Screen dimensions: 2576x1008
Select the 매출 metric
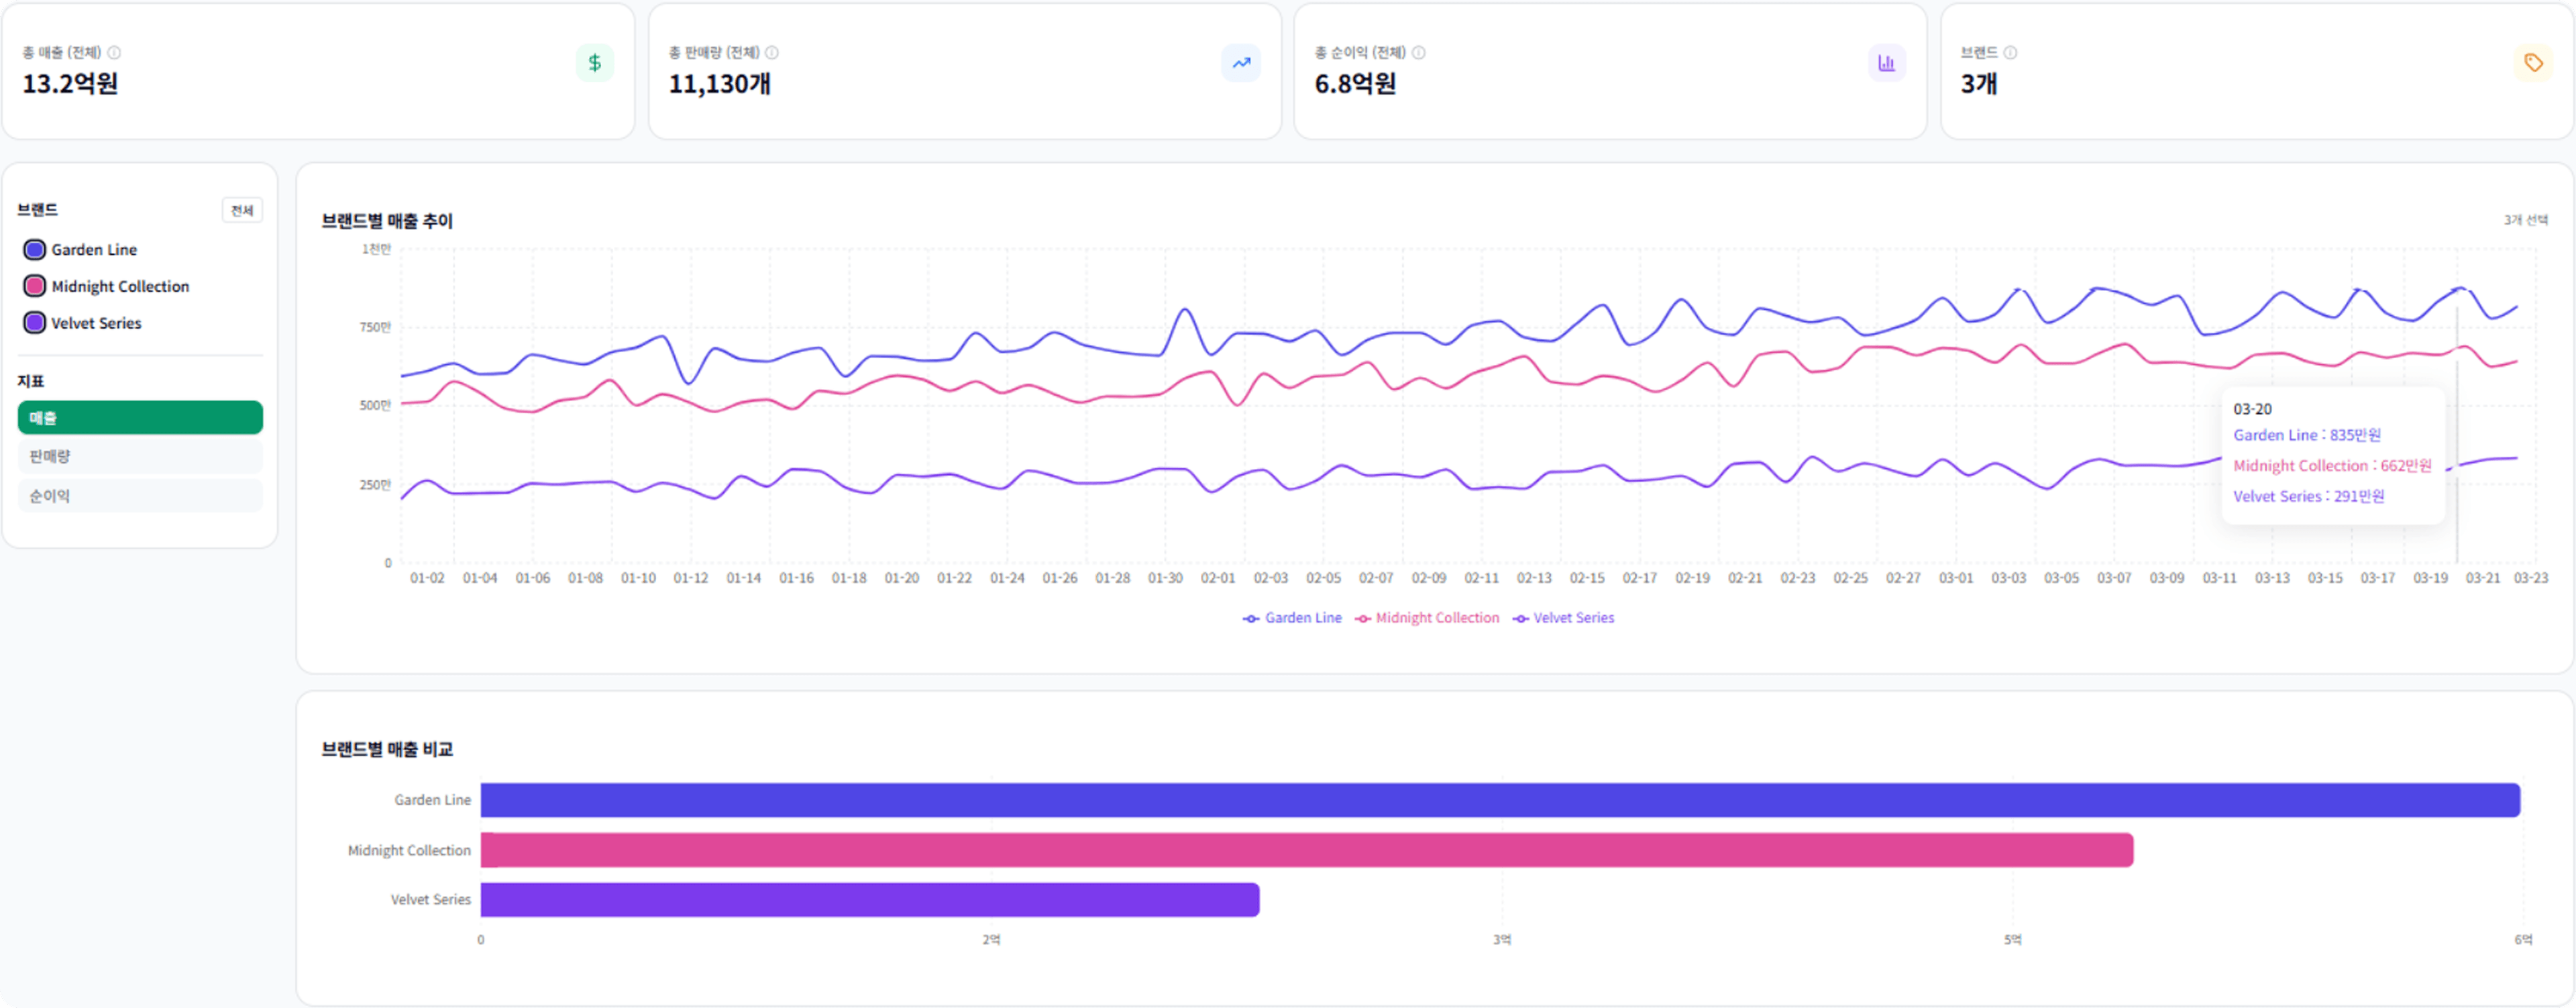(x=140, y=417)
